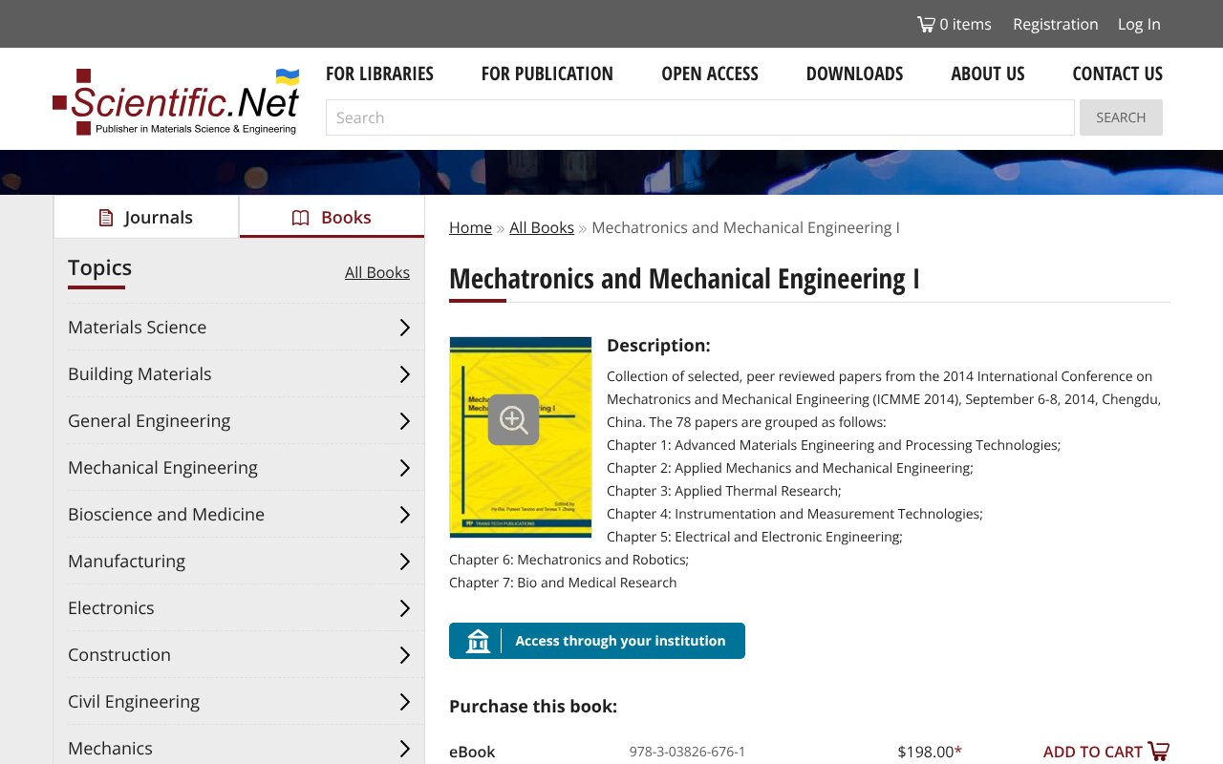This screenshot has height=764, width=1223.
Task: Open the DOWNLOADS menu item
Action: (x=854, y=74)
